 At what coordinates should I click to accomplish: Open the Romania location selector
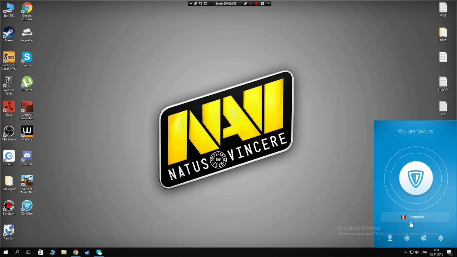click(x=415, y=217)
